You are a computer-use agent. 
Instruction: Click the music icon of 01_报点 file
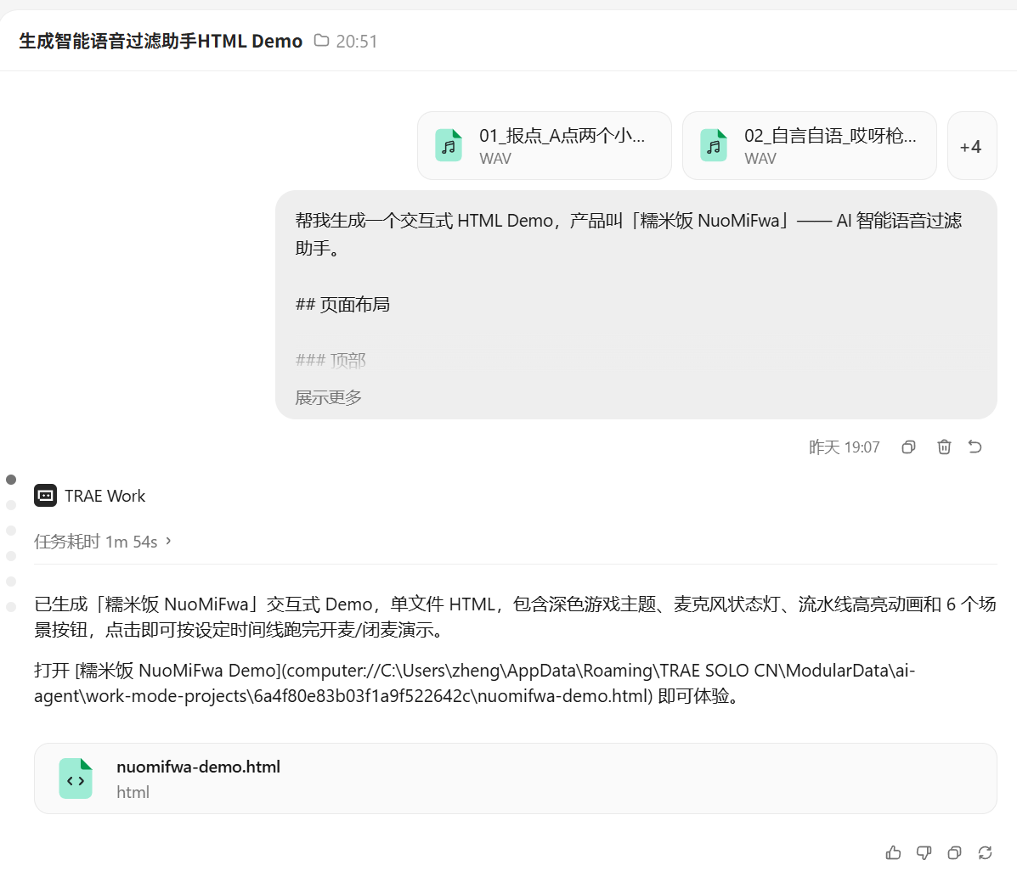coord(449,145)
